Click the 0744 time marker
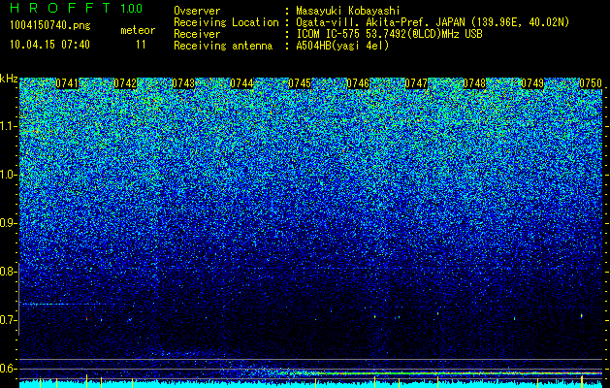 coord(241,83)
